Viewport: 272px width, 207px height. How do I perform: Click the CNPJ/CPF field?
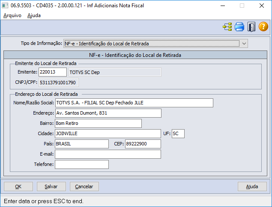coord(58,83)
